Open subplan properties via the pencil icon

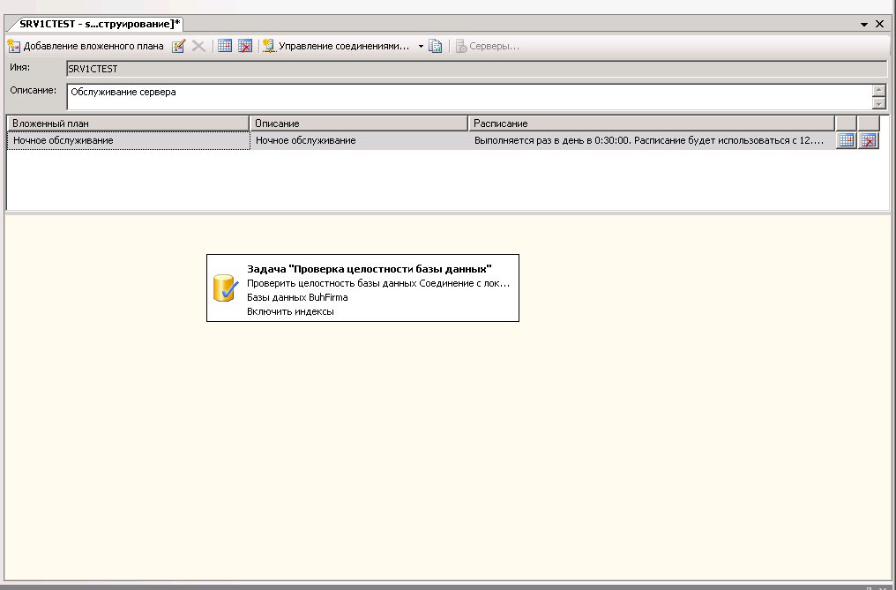tap(179, 46)
